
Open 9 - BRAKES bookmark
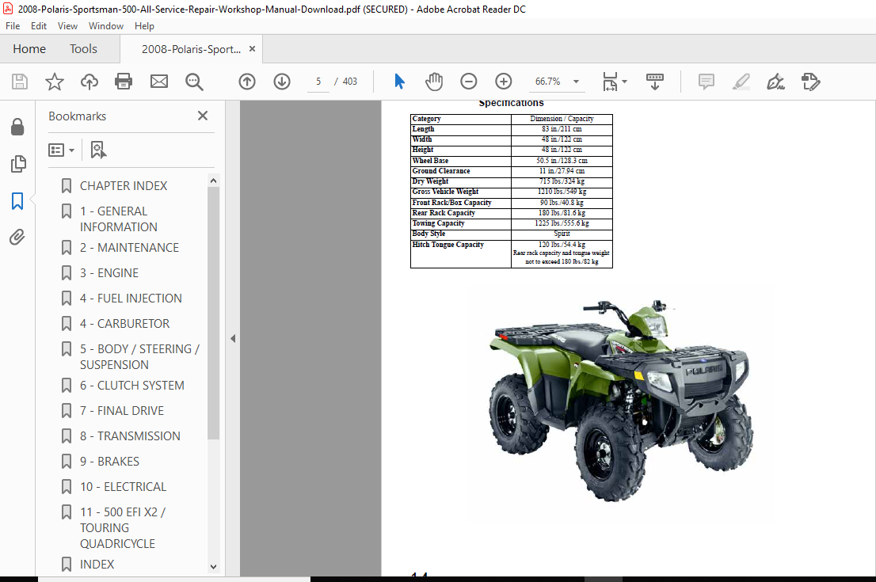click(109, 462)
